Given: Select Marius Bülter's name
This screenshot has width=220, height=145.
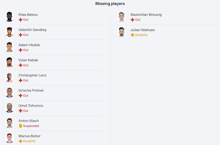Looking at the screenshot, I should point(29,136).
